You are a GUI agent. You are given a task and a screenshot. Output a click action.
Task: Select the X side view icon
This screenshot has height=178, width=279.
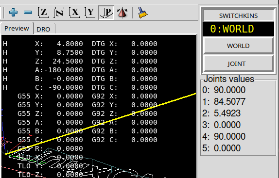[x=74, y=13]
